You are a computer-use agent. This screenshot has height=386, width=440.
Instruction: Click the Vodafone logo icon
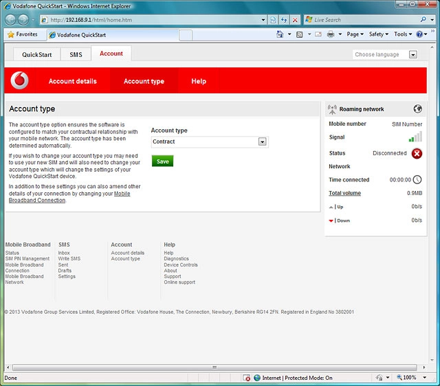(21, 81)
